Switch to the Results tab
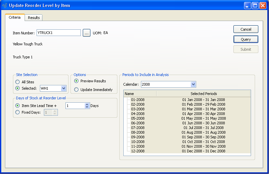This screenshot has height=174, width=269. pos(34,18)
